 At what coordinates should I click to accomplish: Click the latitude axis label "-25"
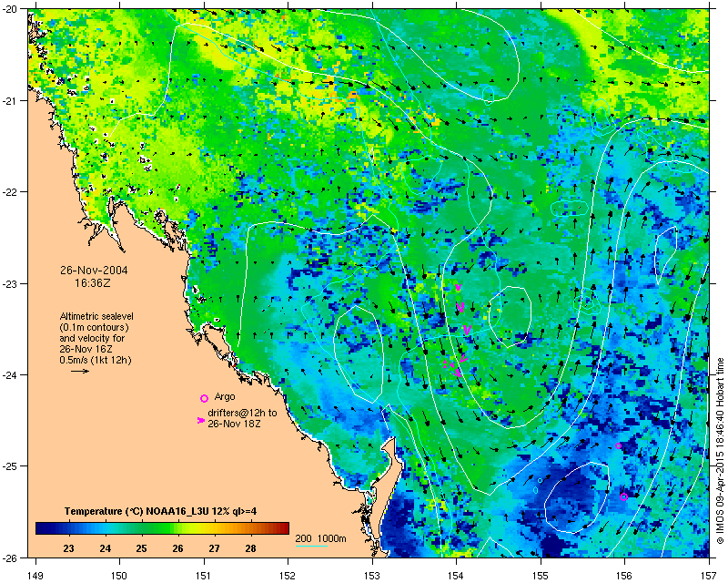pos(11,466)
